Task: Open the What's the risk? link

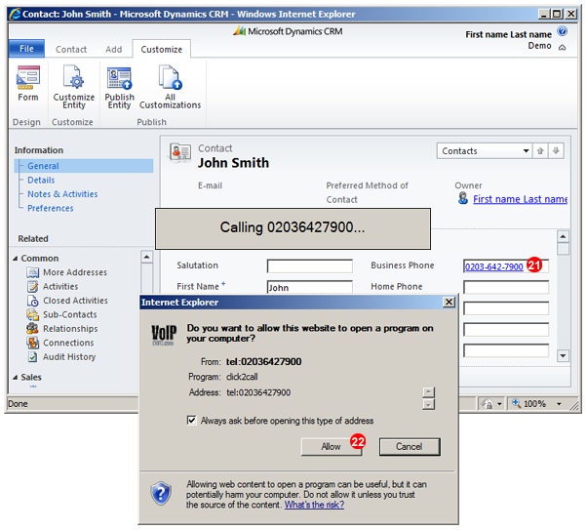Action: click(x=314, y=505)
